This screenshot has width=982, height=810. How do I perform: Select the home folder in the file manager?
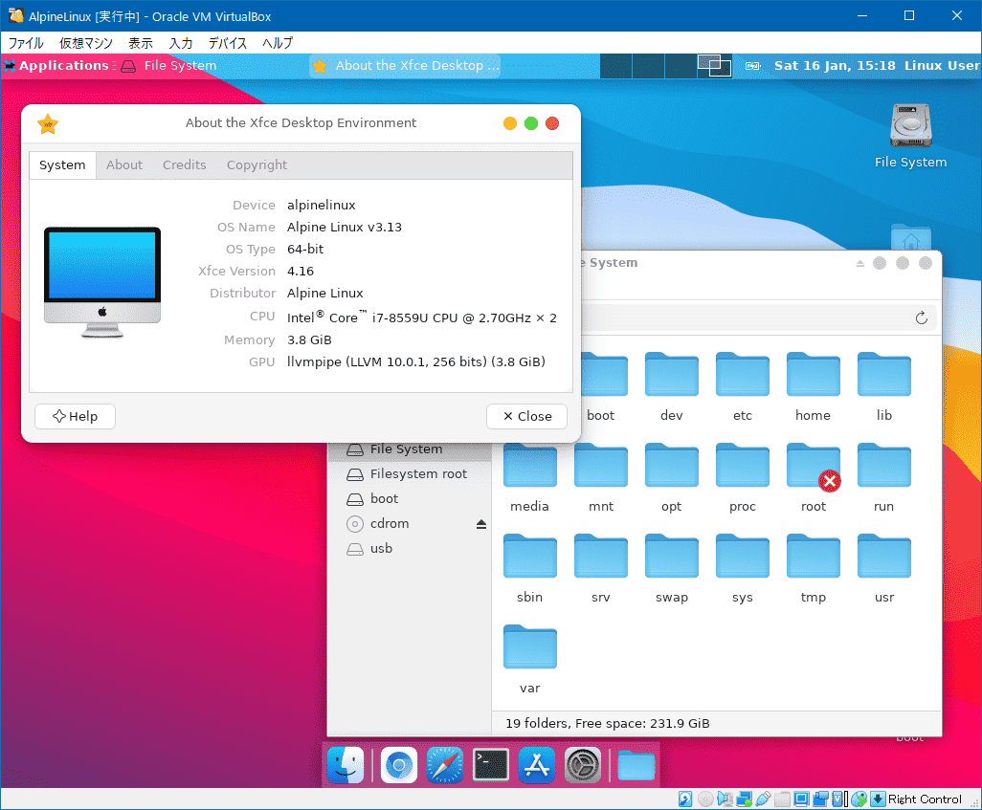(x=813, y=387)
